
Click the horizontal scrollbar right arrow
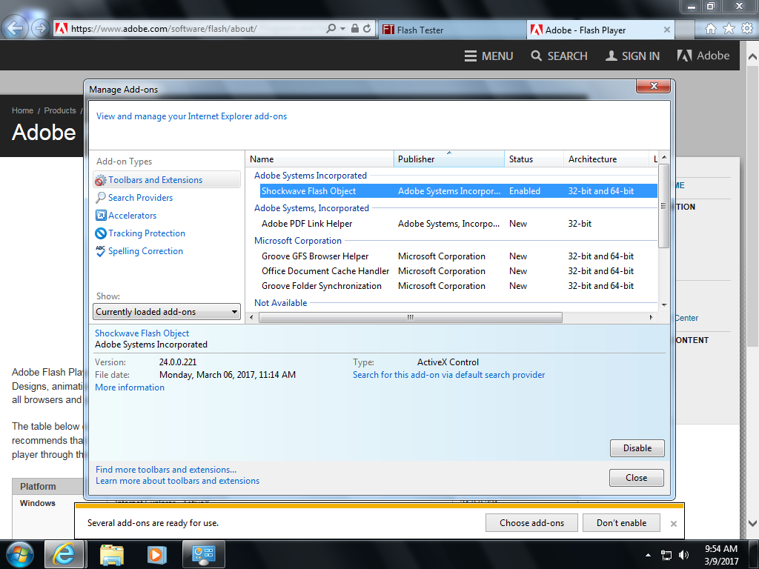[x=651, y=317]
